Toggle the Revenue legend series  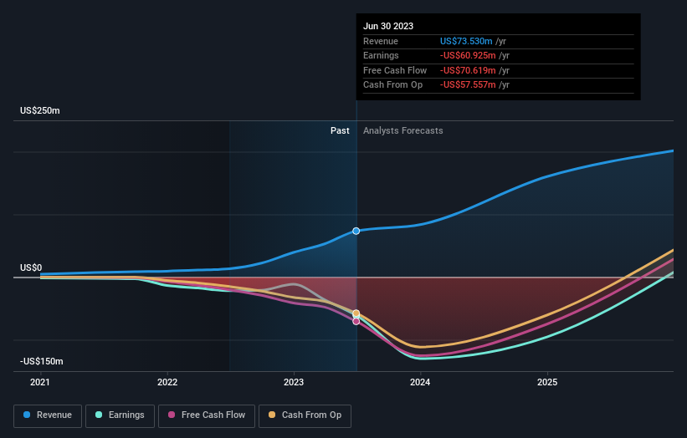coord(48,415)
